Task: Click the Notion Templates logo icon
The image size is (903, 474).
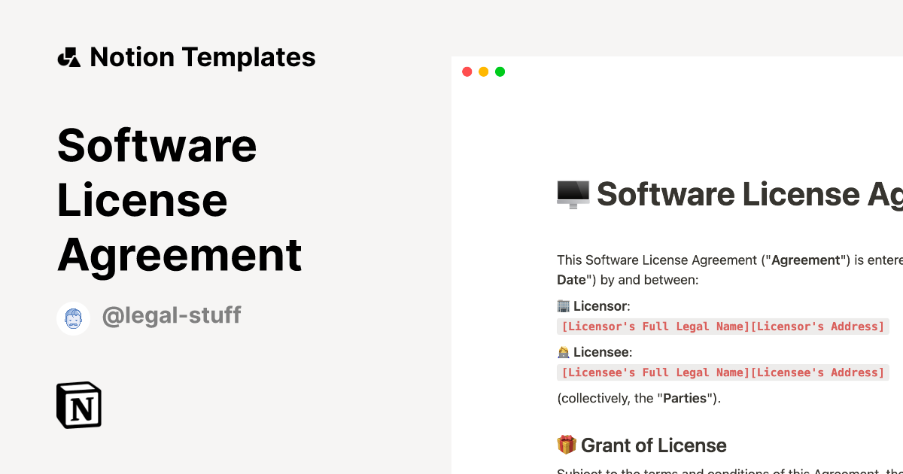Action: 70,56
